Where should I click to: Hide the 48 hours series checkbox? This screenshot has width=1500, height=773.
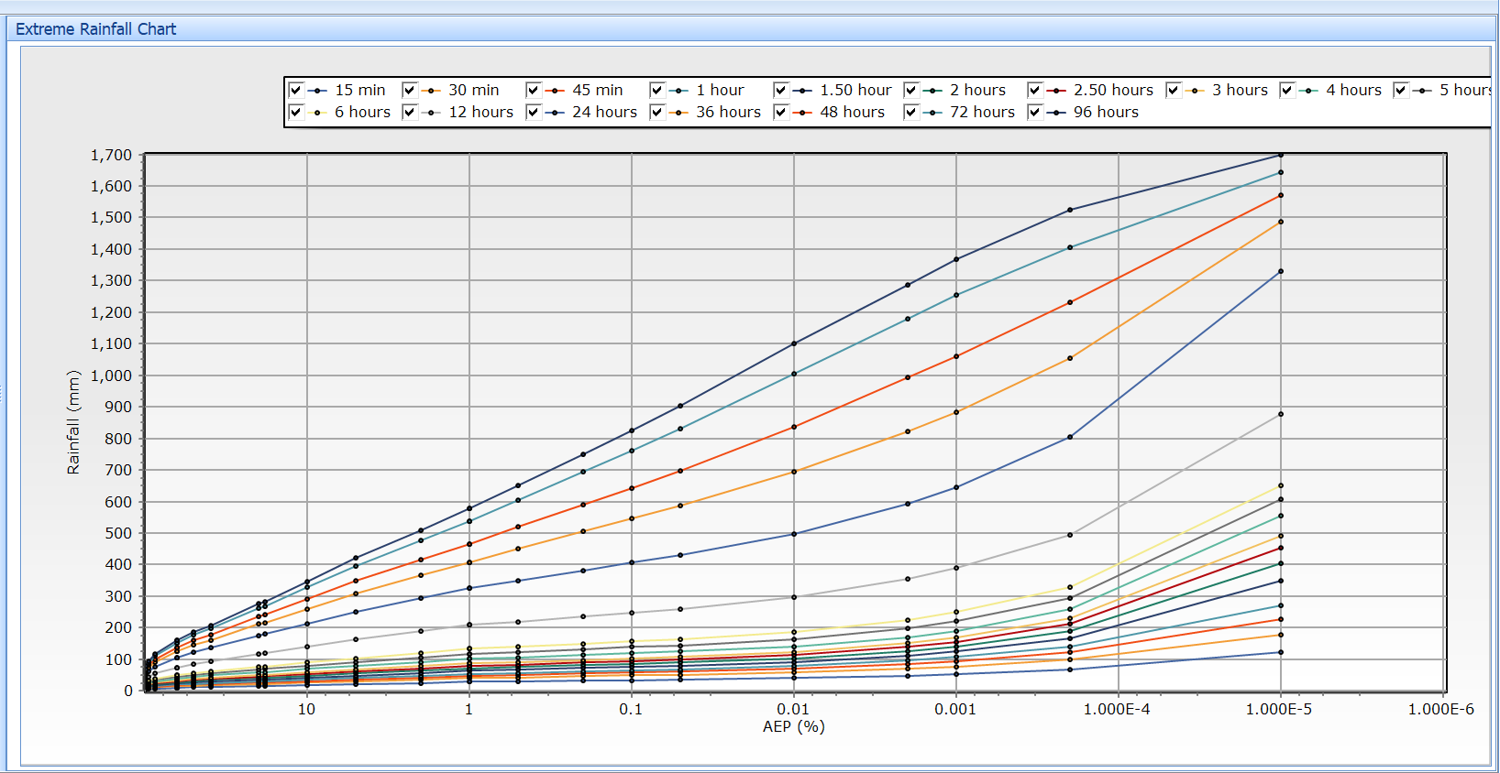[781, 112]
